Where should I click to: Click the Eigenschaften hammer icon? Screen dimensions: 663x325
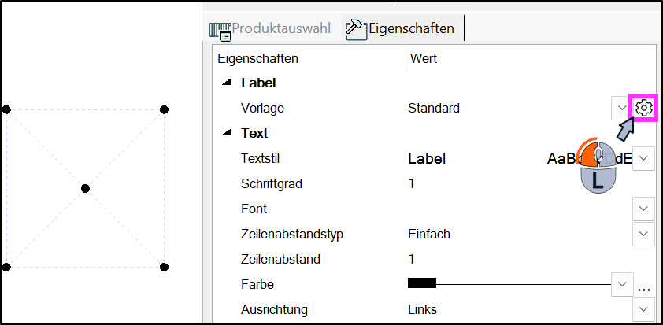[x=356, y=29]
